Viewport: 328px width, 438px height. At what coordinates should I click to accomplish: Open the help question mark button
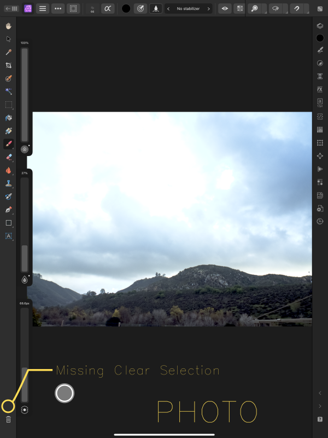320,419
